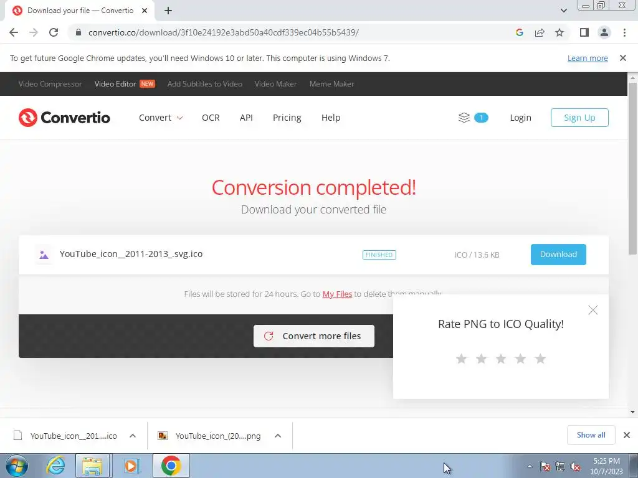
Task: Click the Convertio logo
Action: pos(64,118)
